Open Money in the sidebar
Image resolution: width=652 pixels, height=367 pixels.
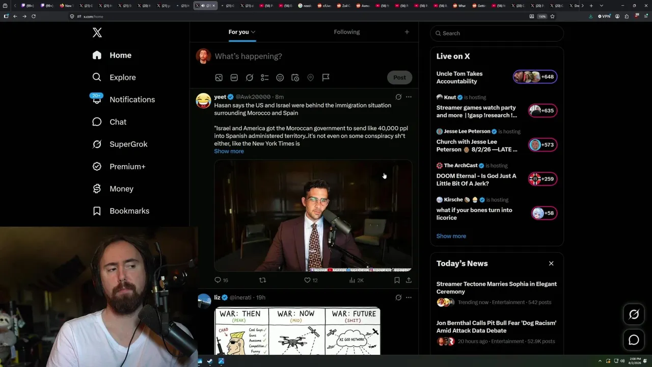[x=113, y=189]
